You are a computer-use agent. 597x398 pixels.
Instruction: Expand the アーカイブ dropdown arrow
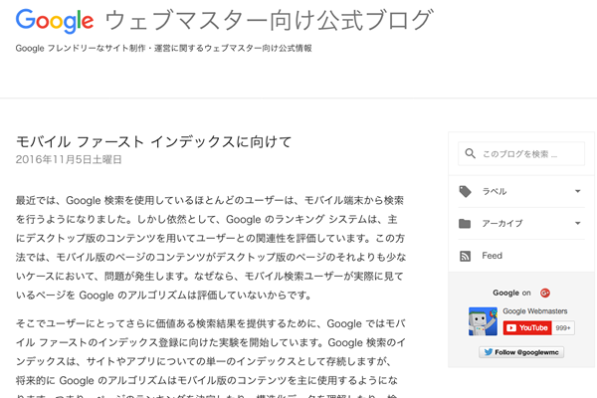577,223
